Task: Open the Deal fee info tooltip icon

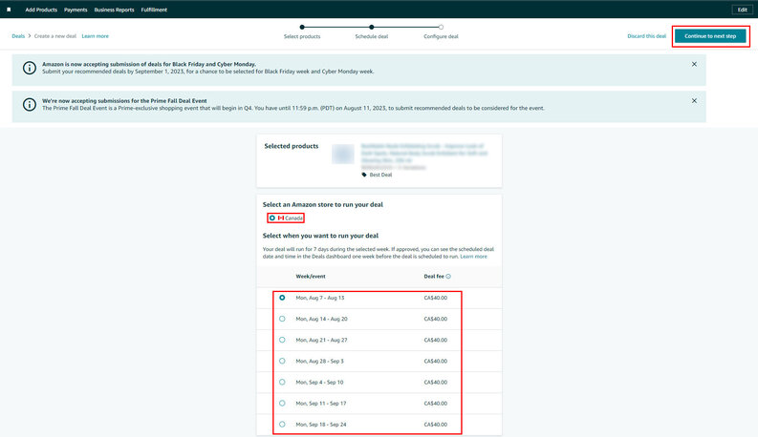Action: point(448,277)
